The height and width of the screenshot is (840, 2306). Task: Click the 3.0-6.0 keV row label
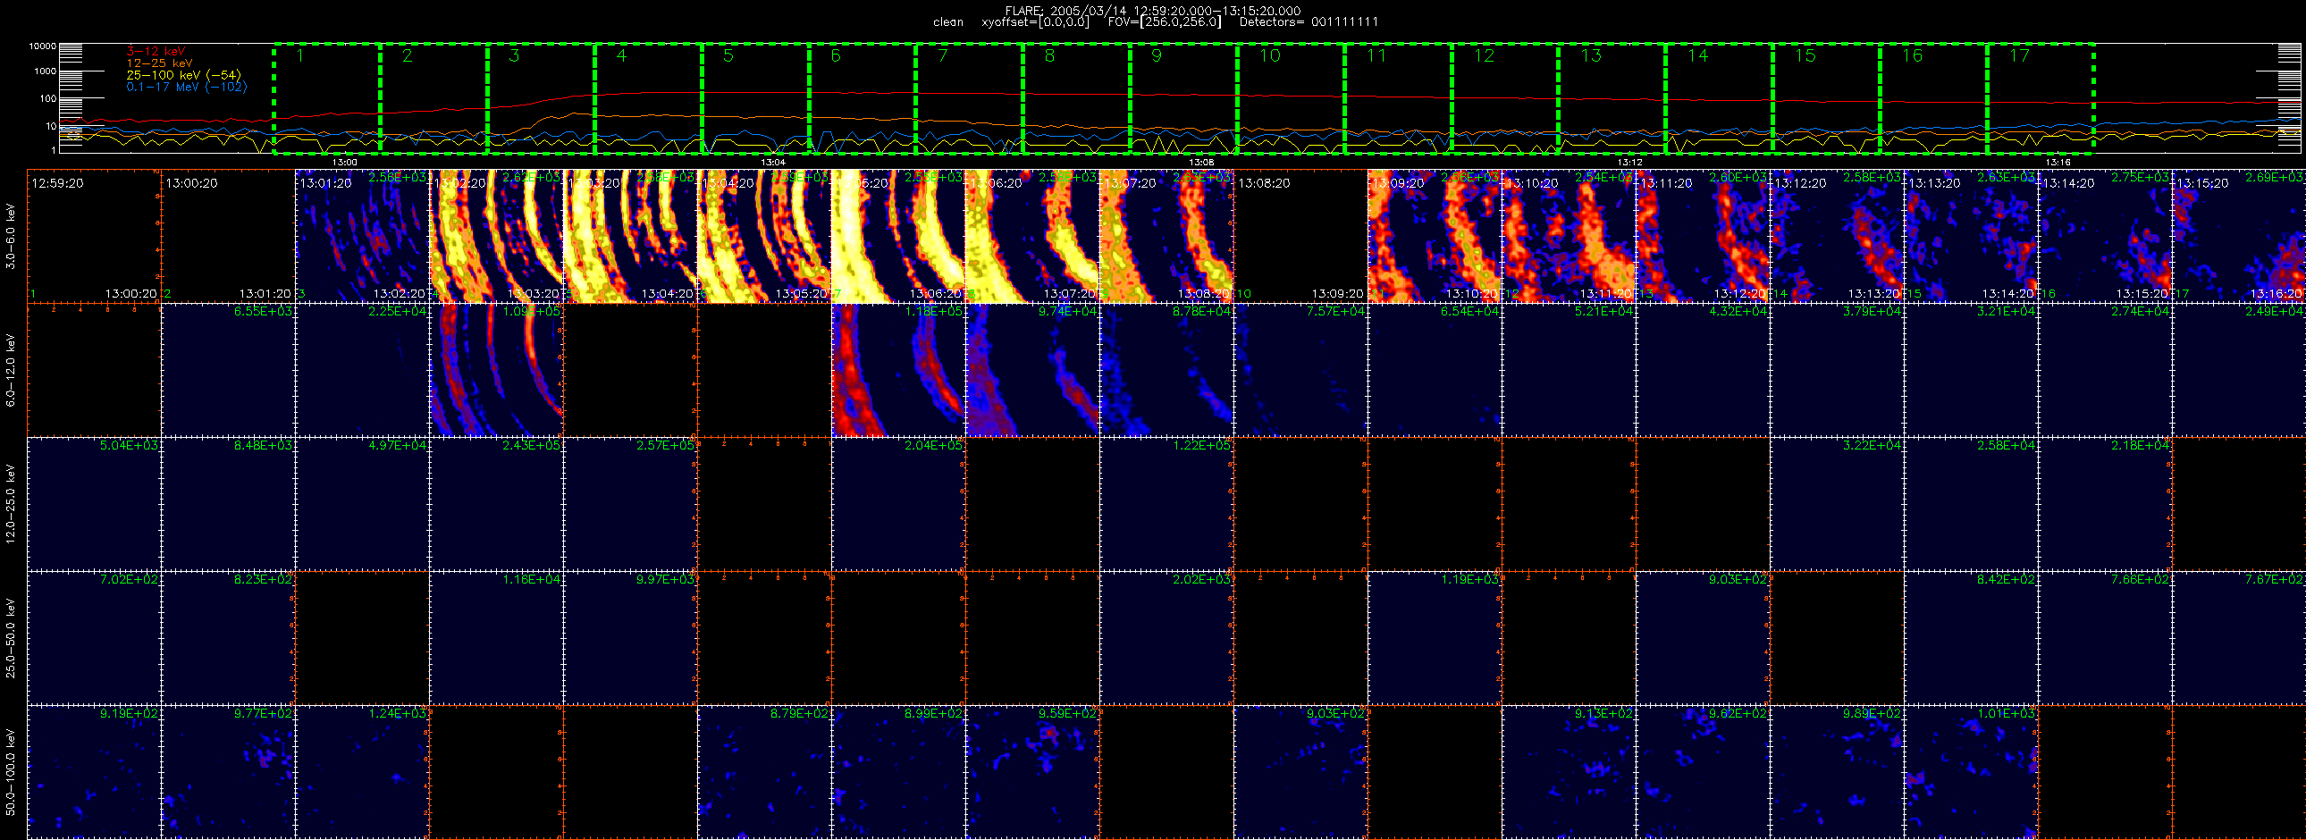(x=11, y=236)
